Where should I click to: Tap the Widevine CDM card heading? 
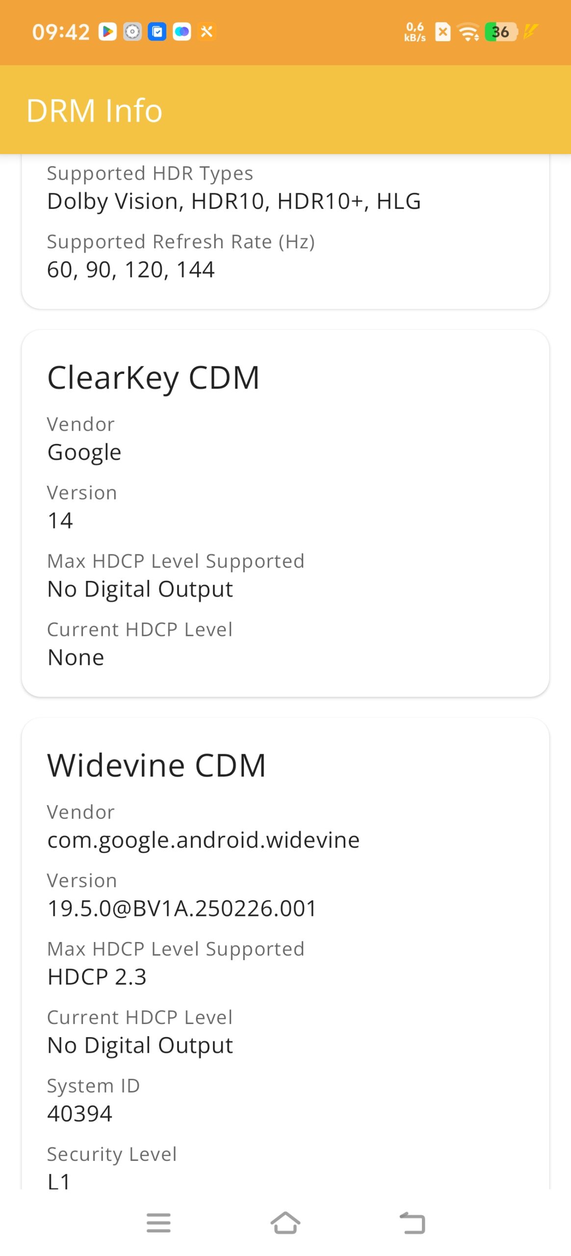point(156,765)
